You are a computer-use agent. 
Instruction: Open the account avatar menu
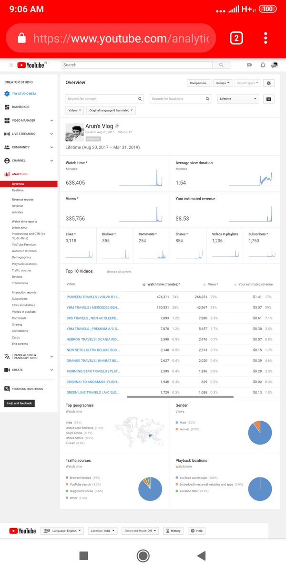point(275,65)
